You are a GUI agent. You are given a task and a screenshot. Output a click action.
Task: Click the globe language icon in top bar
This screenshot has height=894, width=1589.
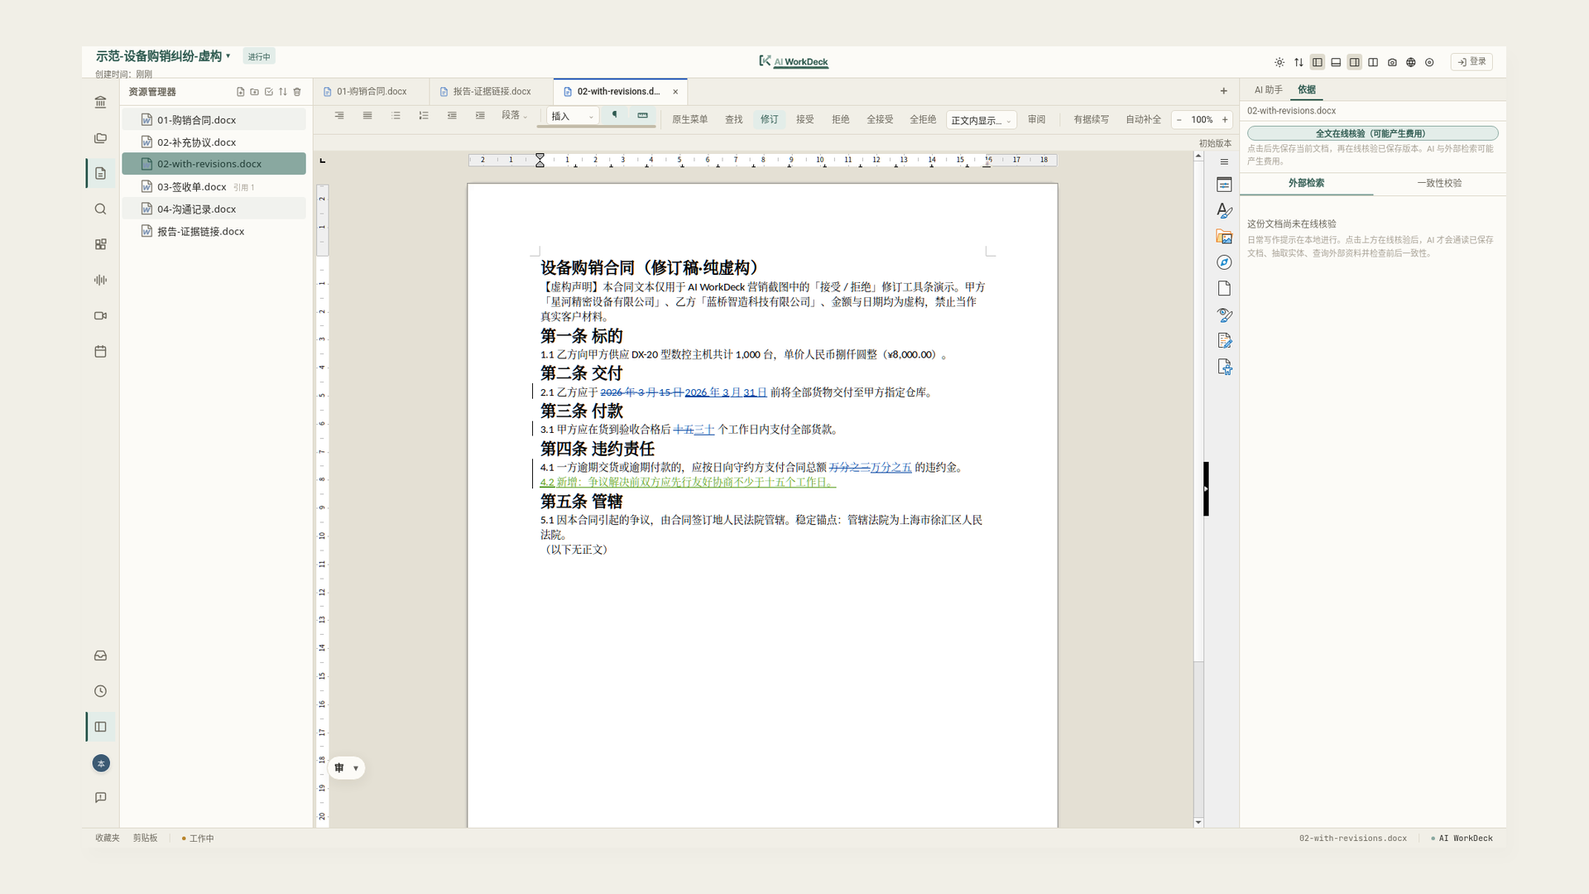(1411, 62)
